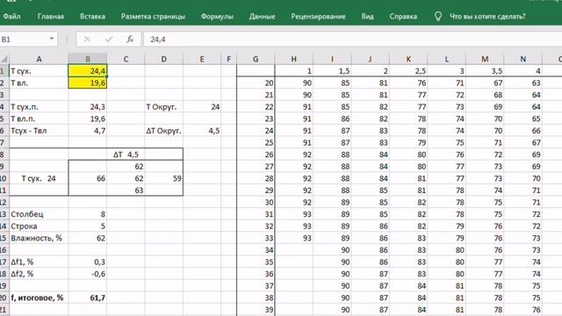
Task: Cancel entry with the X formula bar icon
Action: pos(87,39)
